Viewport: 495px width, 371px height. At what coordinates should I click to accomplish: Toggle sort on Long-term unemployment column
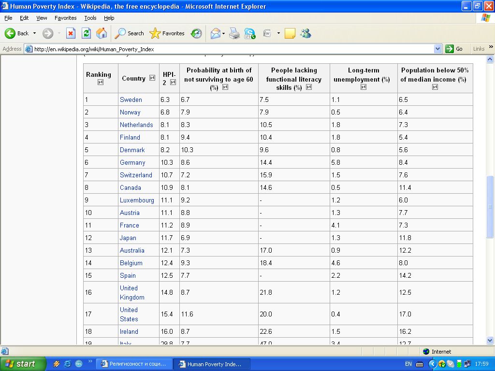[364, 87]
